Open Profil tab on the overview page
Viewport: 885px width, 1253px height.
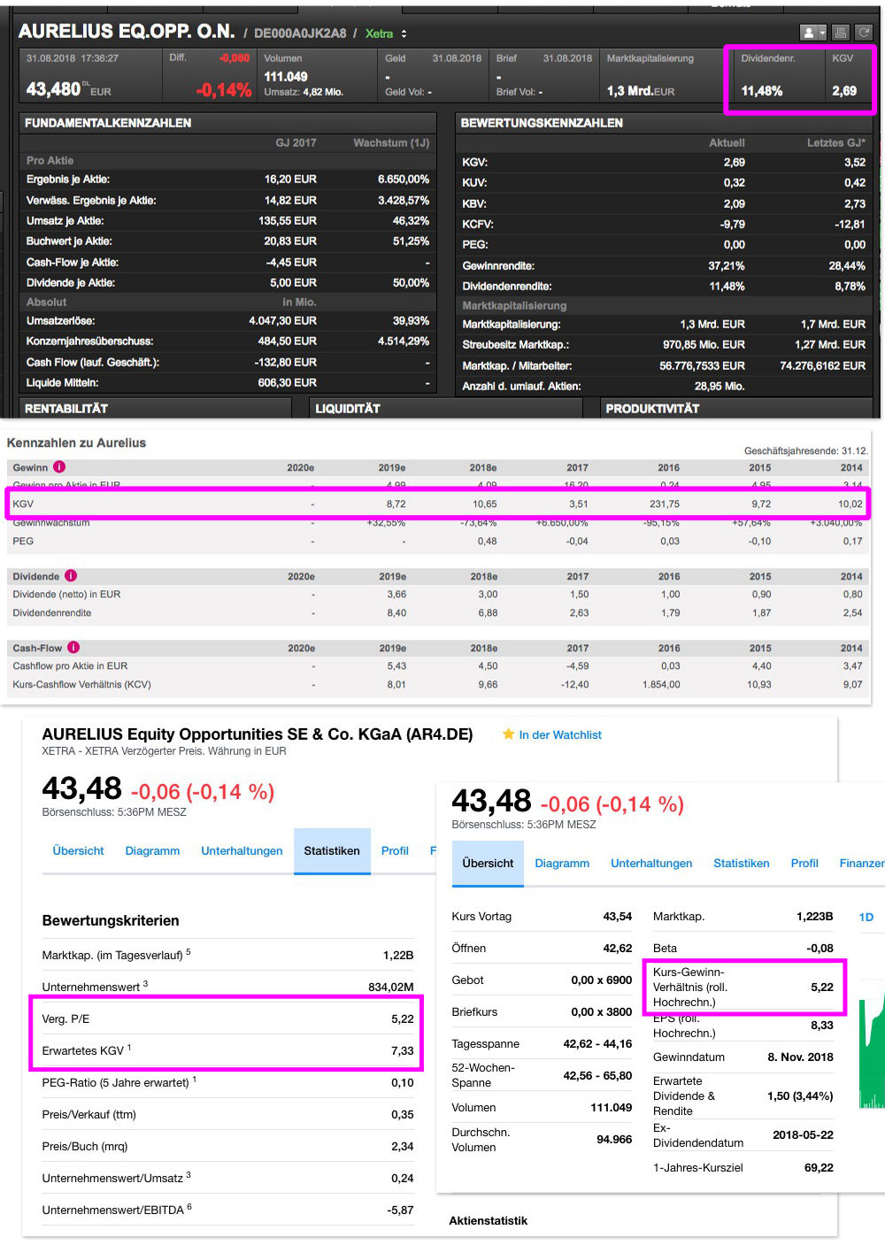[x=804, y=864]
